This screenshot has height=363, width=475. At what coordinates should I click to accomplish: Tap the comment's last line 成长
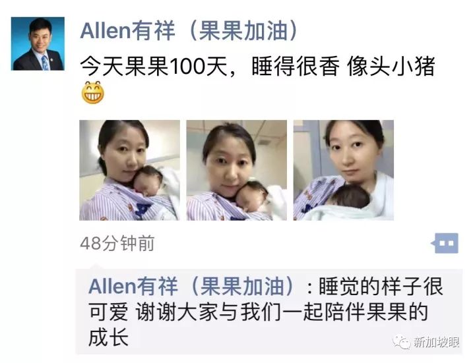pyautogui.click(x=108, y=337)
